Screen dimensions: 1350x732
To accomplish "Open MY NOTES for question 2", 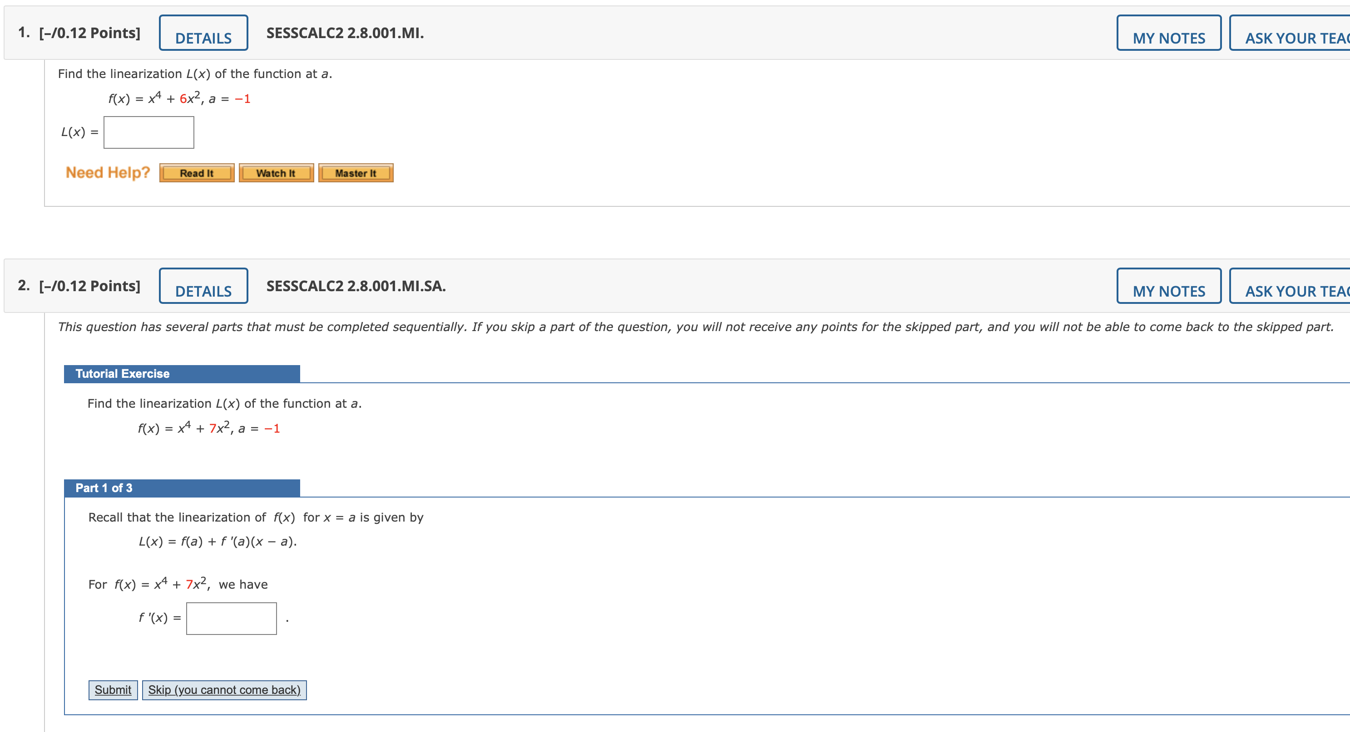I will point(1168,286).
